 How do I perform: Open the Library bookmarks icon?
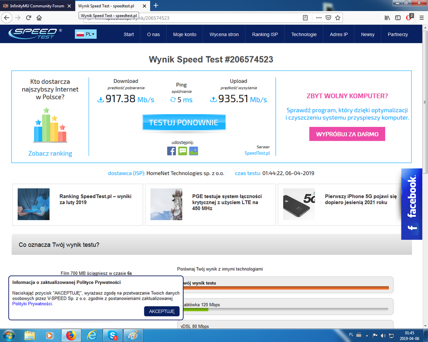387,18
